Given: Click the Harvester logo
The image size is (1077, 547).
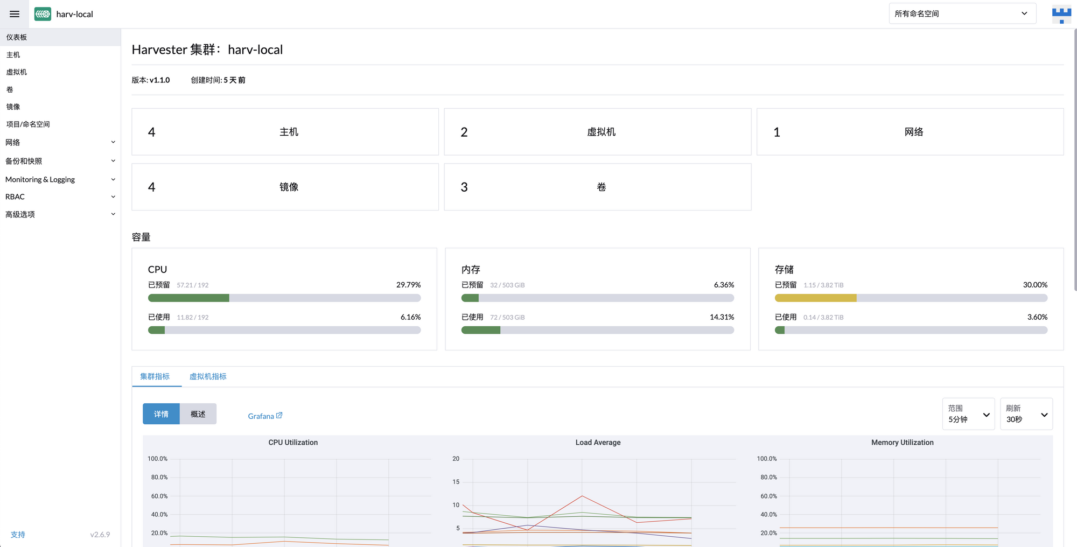Looking at the screenshot, I should (43, 14).
